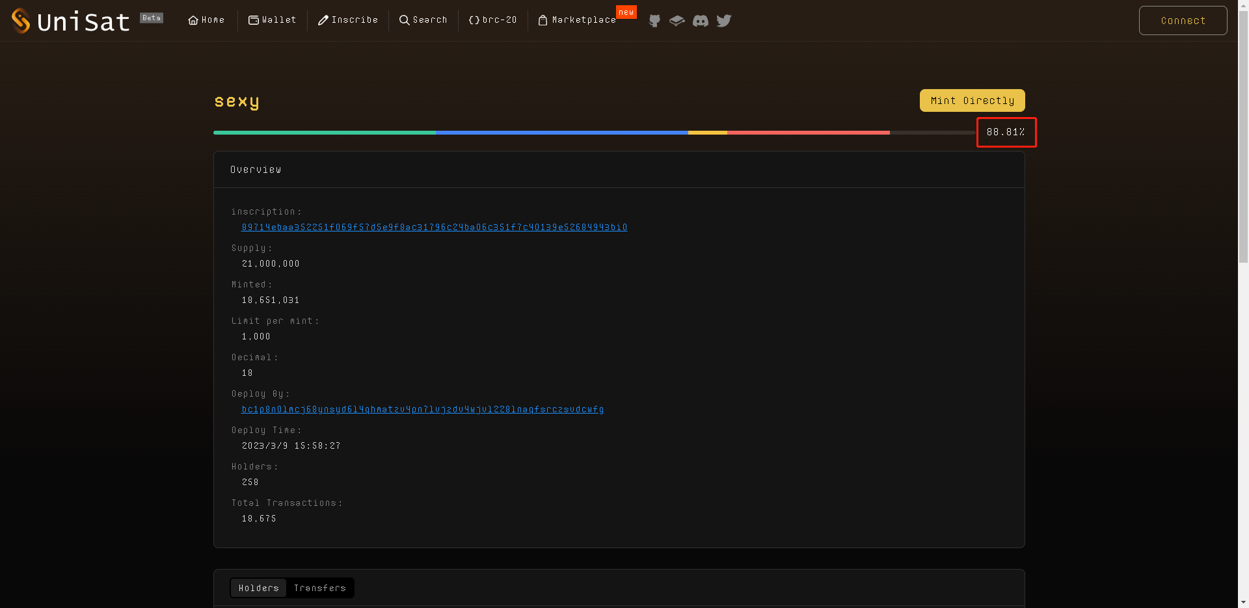
Task: Click the 'sexy' token title
Action: (237, 101)
